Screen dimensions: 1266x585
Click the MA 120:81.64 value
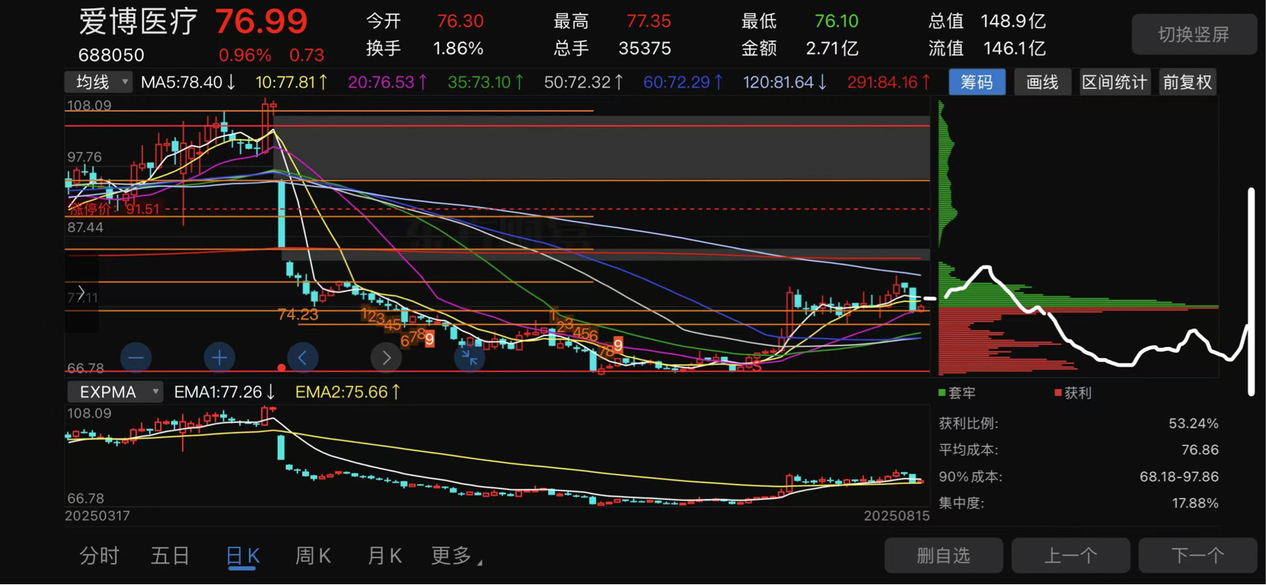[x=785, y=82]
